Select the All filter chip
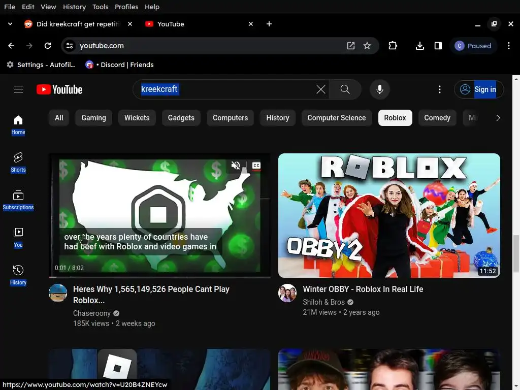This screenshot has height=390, width=520. (59, 118)
